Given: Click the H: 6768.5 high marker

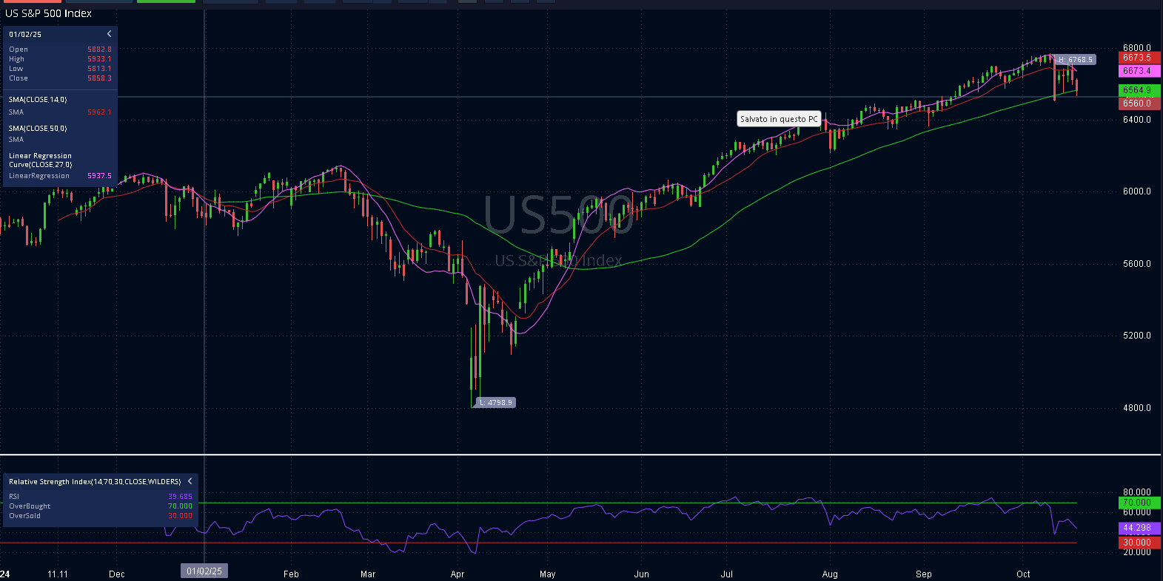Looking at the screenshot, I should [x=1075, y=60].
